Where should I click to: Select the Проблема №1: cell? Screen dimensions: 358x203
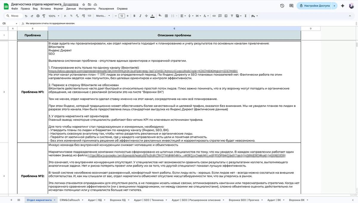[33, 92]
